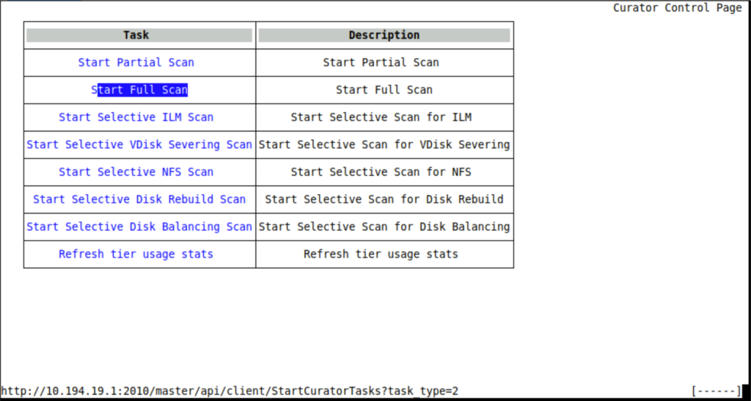Click the Start Partial Scan description cell
The width and height of the screenshot is (751, 401).
pyautogui.click(x=381, y=62)
